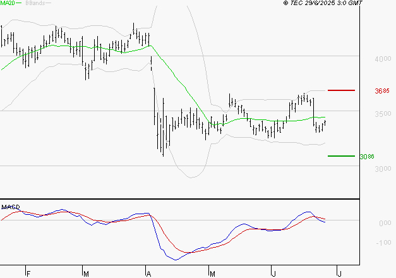Select the F month marker on time axis
This screenshot has height=278, width=396.
pos(28,273)
